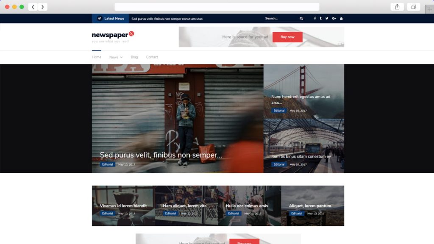Open article 'Itum as binus sitam conestum ey'
This screenshot has height=244, width=434.
click(301, 156)
